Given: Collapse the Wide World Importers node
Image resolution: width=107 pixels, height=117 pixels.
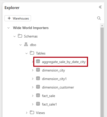Looking at the screenshot, I should (8, 28).
